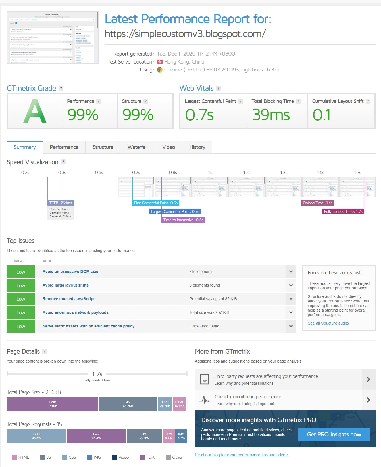Expand the Remove unused JavaScript audit
This screenshot has width=381, height=467.
coord(291,299)
